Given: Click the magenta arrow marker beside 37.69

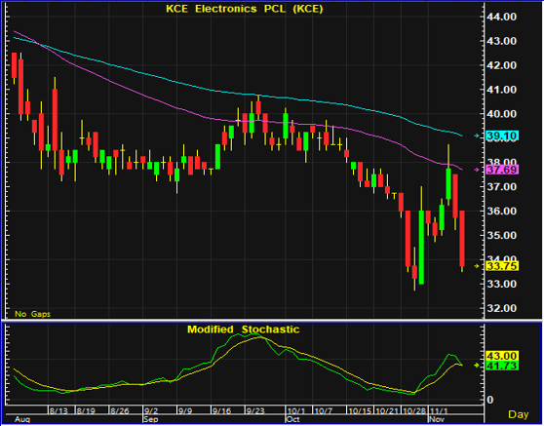Looking at the screenshot, I should tap(477, 170).
